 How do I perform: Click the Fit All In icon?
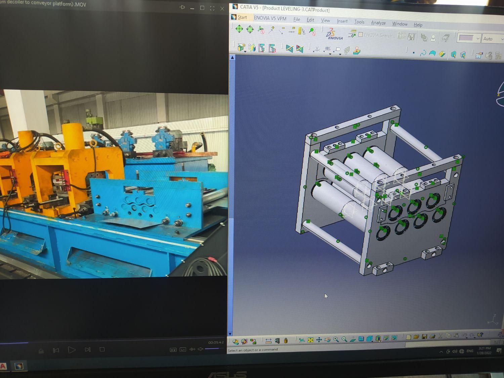[310, 340]
